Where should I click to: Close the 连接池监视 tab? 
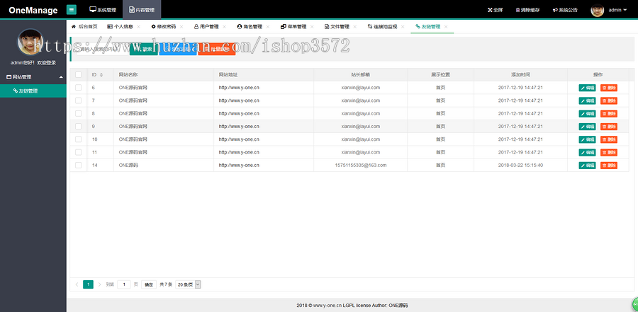[403, 27]
